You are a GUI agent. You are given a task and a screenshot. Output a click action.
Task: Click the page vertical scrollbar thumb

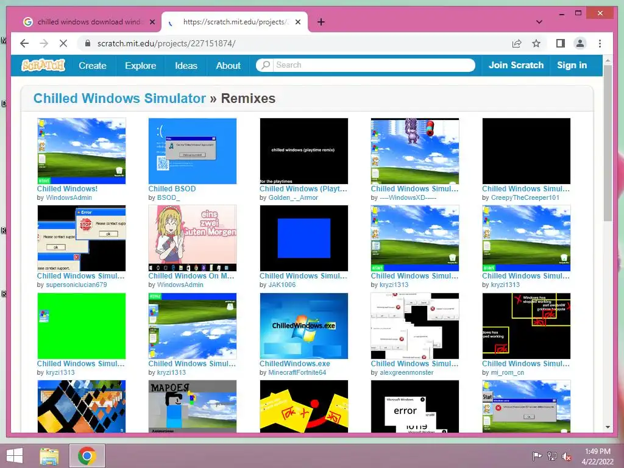608,143
